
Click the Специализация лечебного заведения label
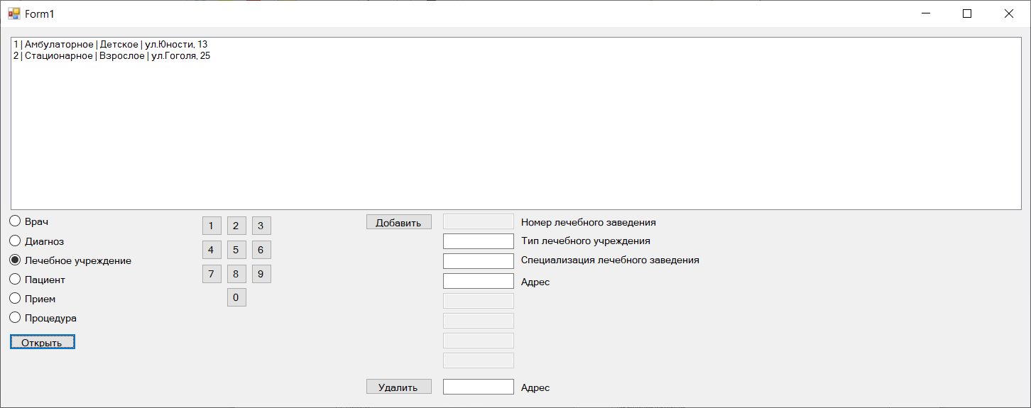click(x=610, y=260)
